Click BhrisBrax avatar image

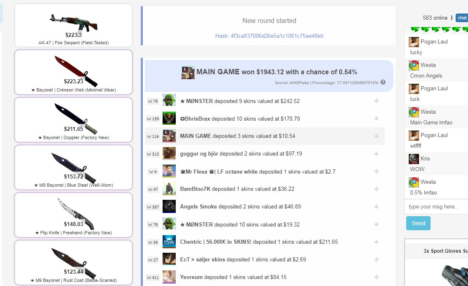click(169, 118)
